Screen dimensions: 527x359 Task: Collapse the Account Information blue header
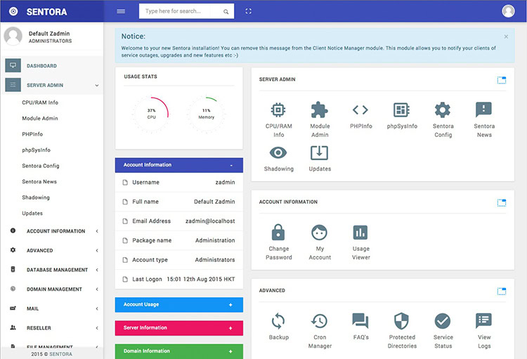click(178, 165)
